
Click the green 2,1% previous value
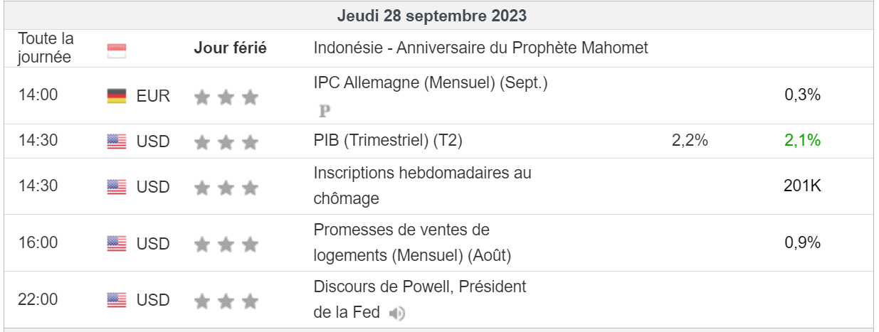[x=802, y=141]
